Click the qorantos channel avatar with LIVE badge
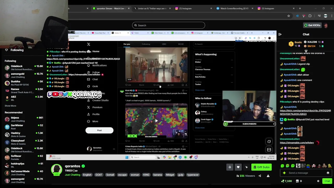Image resolution: width=334 pixels, height=188 pixels. 56,170
